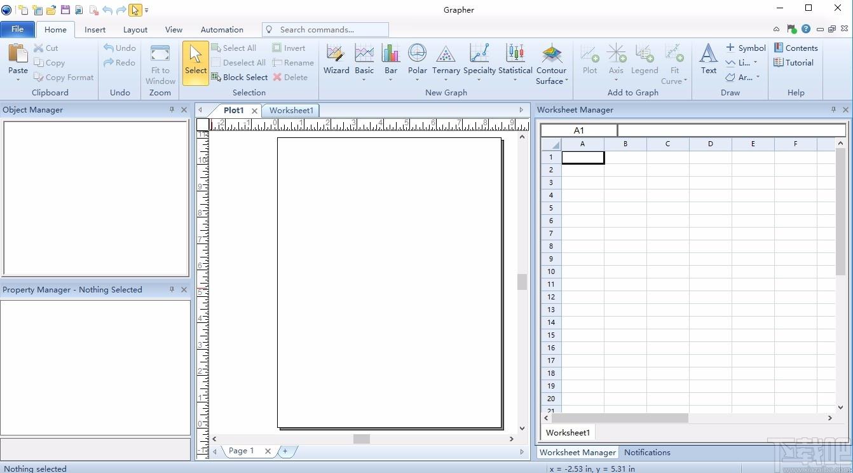Screen dimensions: 853x473
Task: Click the worksheet horizontal scrollbar thumb
Action: pyautogui.click(x=620, y=418)
